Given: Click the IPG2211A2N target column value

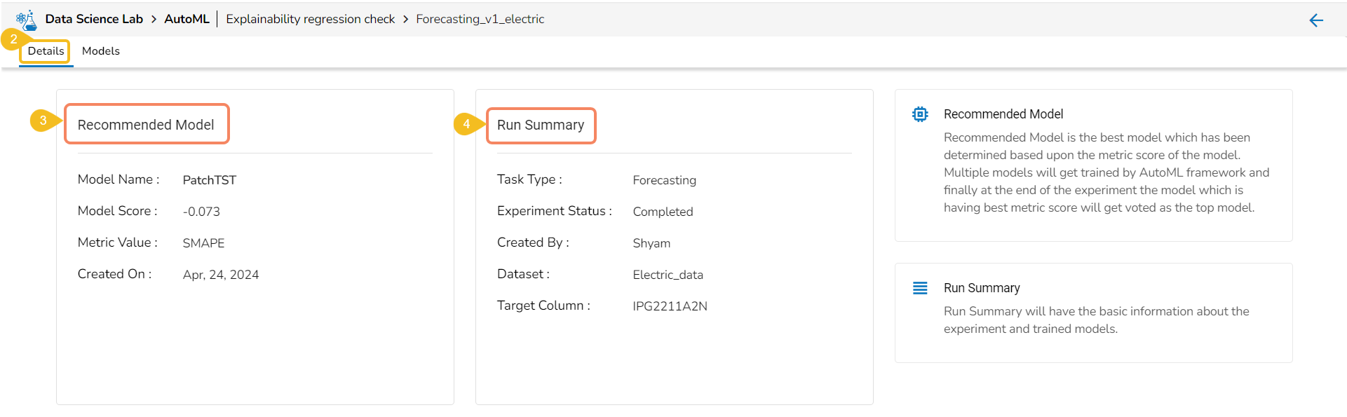Looking at the screenshot, I should (x=670, y=306).
